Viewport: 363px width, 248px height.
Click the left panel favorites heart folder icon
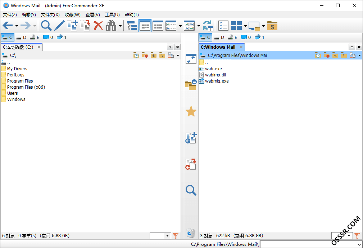pyautogui.click(x=145, y=55)
